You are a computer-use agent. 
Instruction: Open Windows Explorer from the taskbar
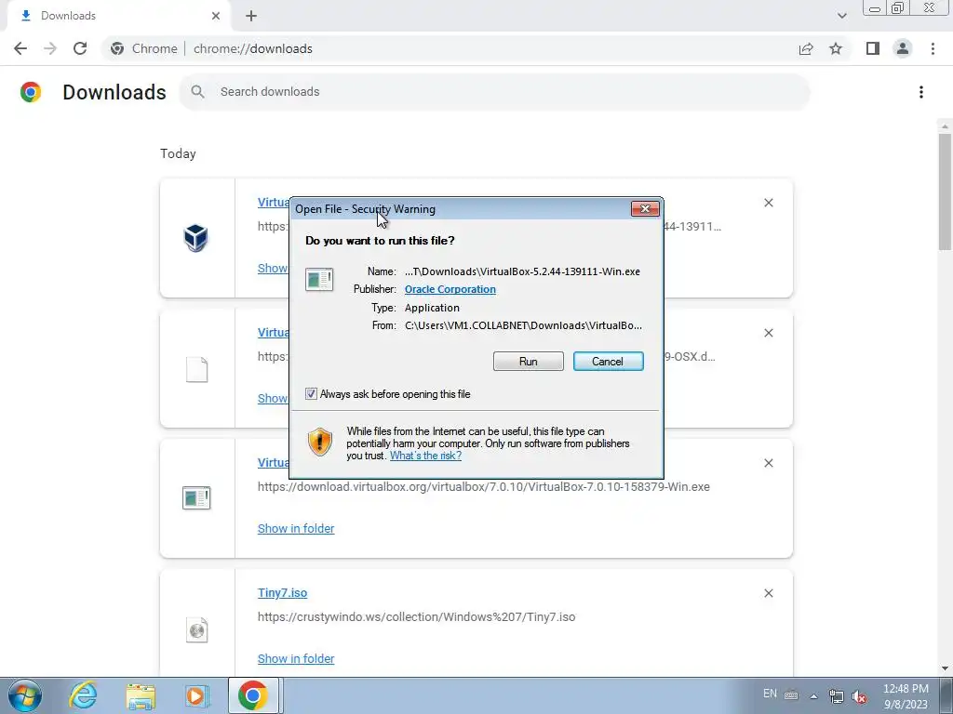point(141,695)
